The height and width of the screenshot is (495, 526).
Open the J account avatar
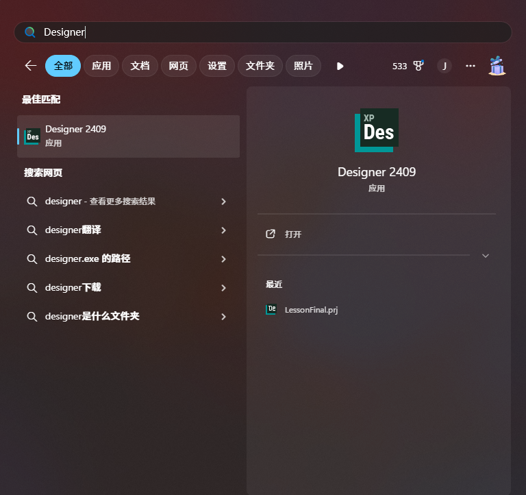(444, 66)
